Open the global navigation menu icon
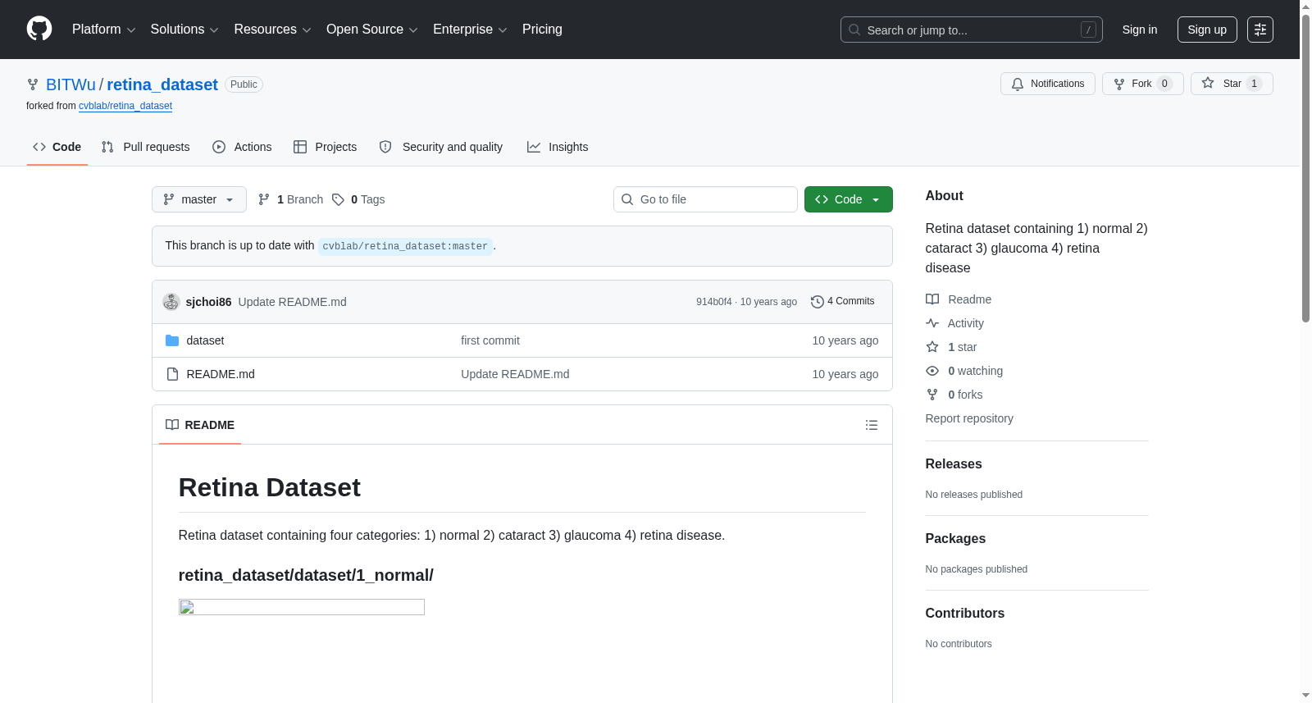 click(x=1260, y=30)
